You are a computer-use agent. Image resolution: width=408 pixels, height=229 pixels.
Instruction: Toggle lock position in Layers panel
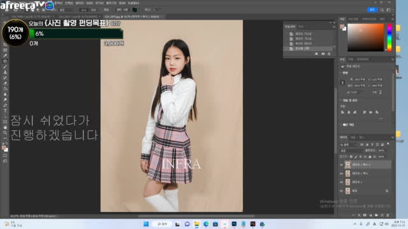pyautogui.click(x=360, y=156)
